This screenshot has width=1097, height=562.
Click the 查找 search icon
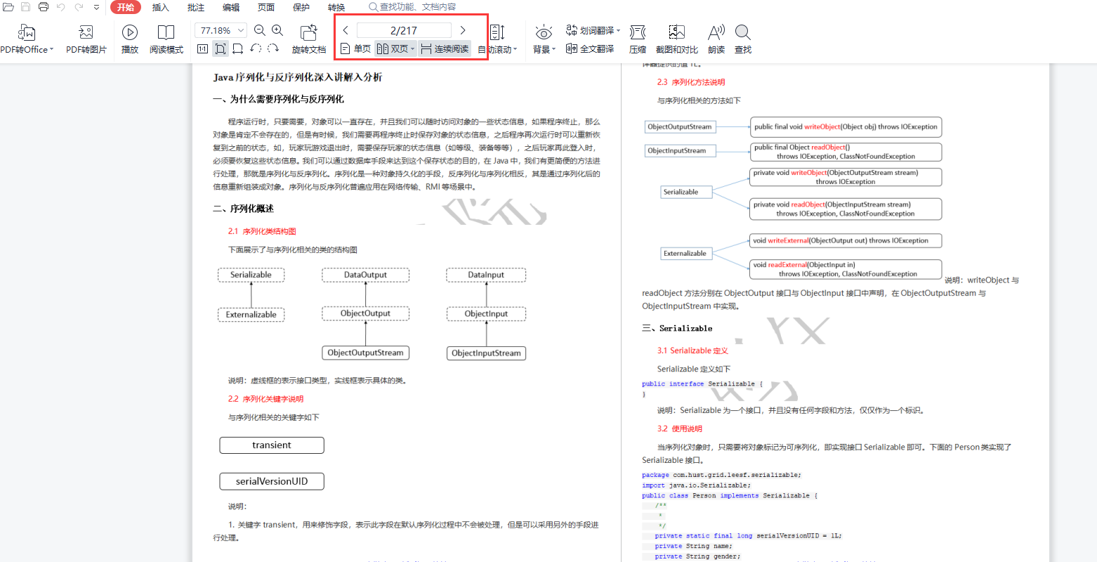(x=743, y=32)
